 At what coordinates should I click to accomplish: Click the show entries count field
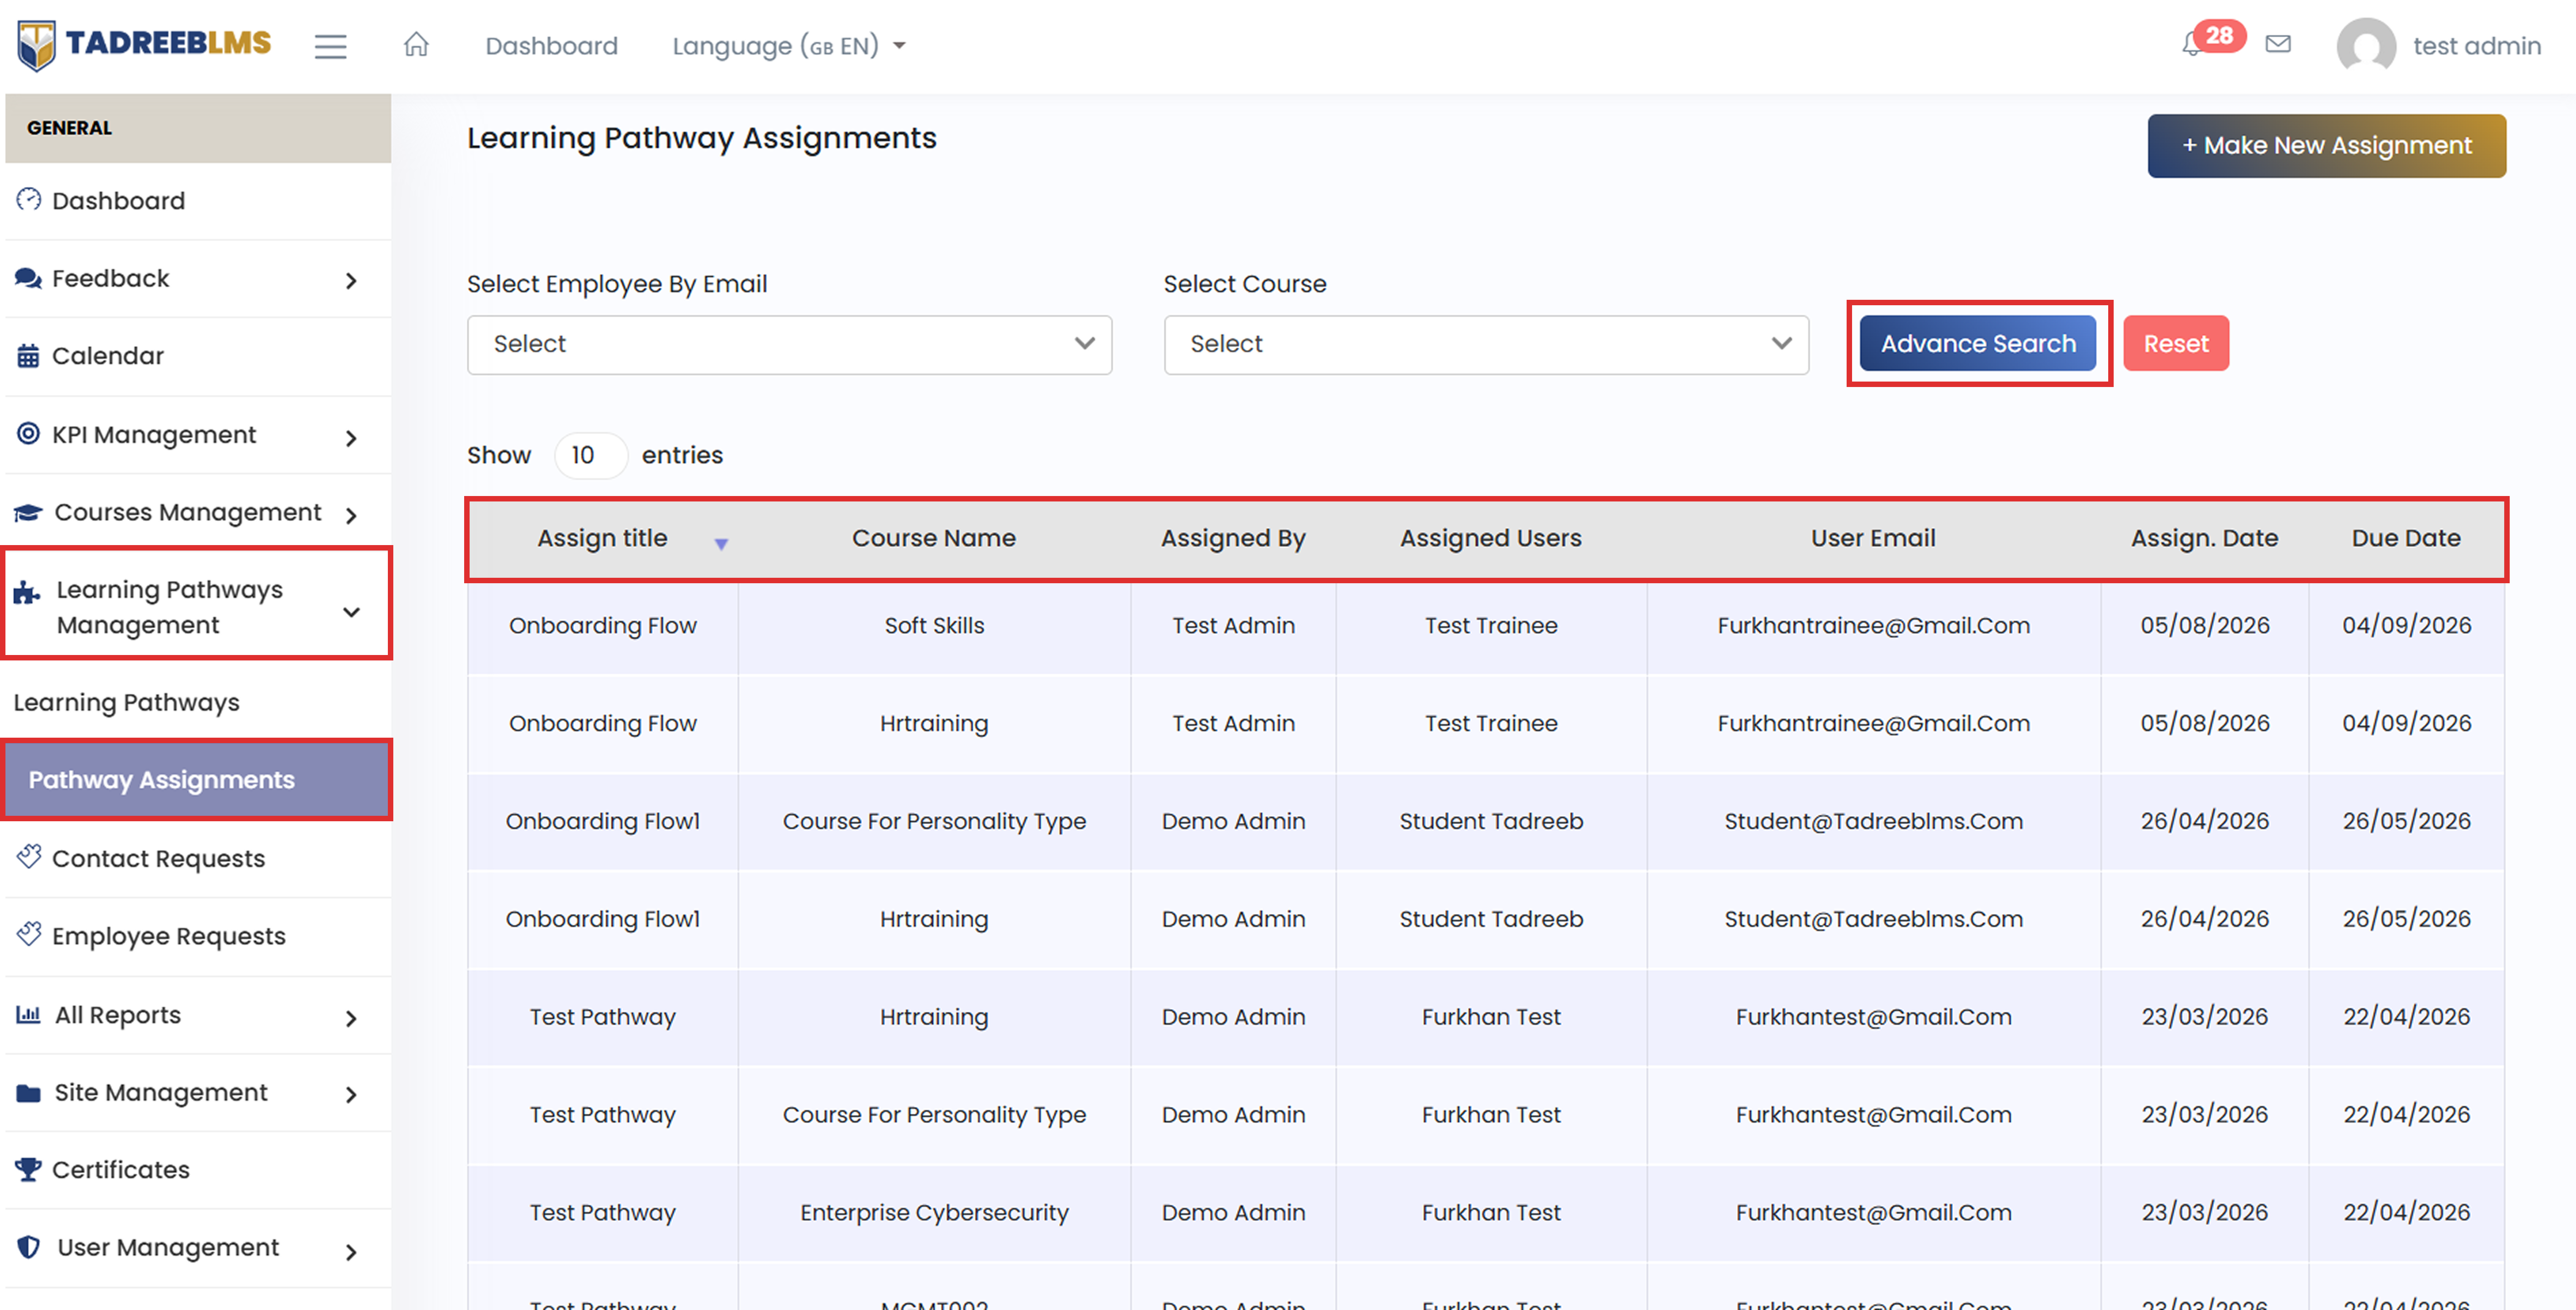pyautogui.click(x=591, y=455)
